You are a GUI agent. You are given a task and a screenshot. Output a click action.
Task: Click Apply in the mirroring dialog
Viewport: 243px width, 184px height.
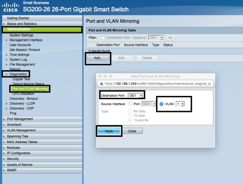click(x=109, y=131)
